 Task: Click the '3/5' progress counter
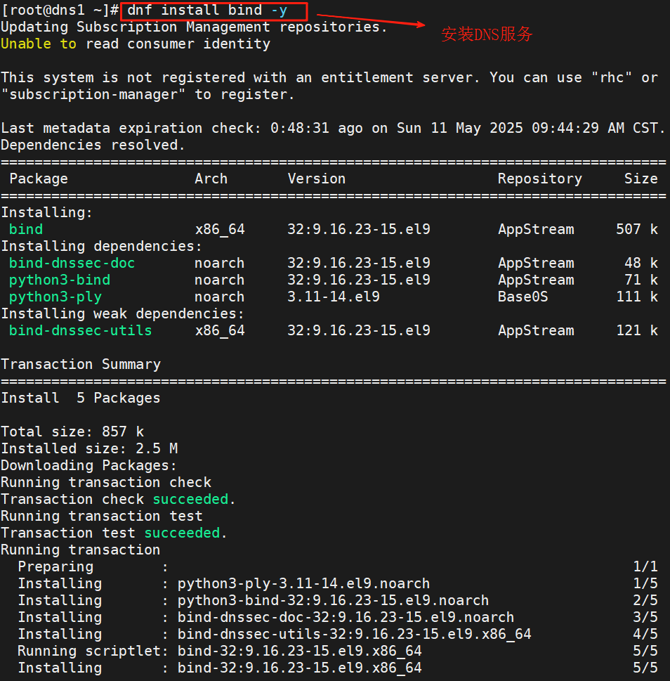[x=645, y=618]
